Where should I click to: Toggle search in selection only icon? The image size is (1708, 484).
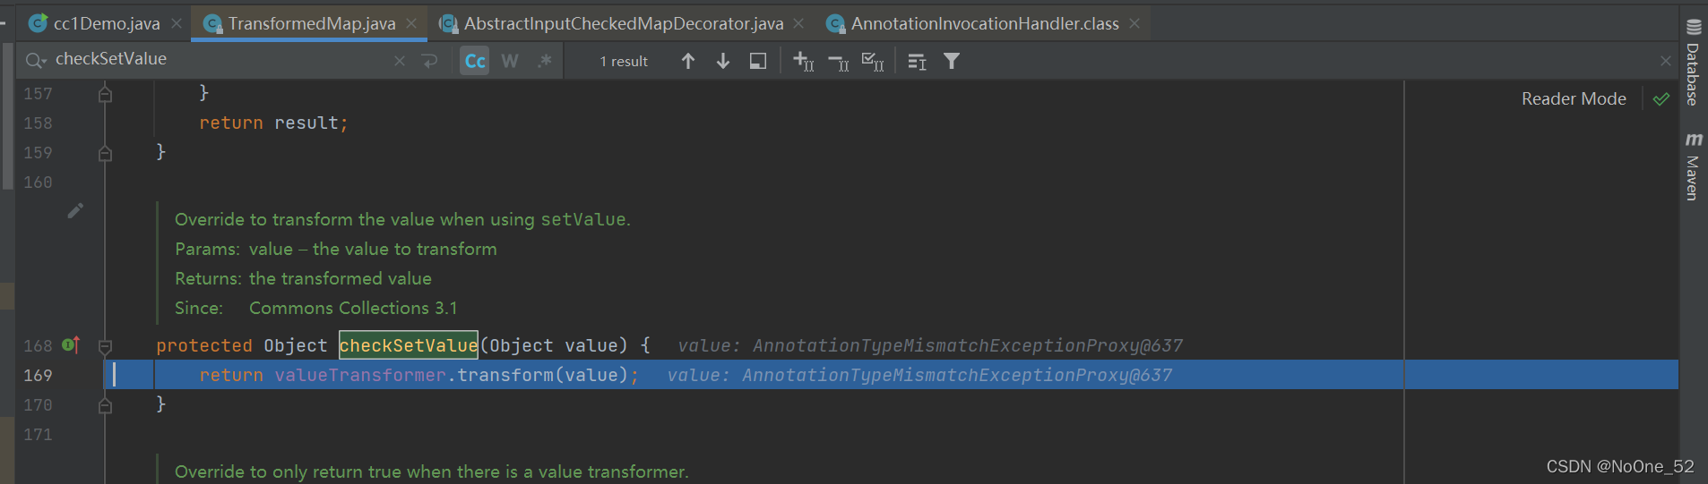(x=757, y=61)
